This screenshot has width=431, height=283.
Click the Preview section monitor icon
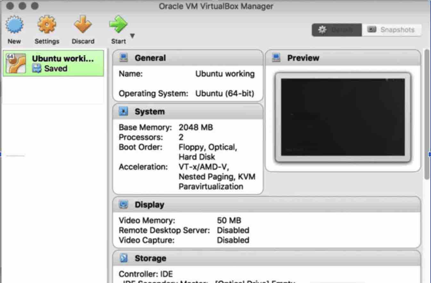(276, 58)
